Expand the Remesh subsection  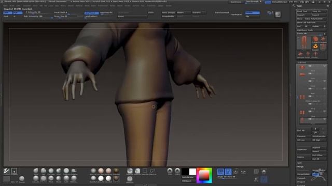pyautogui.click(x=301, y=178)
